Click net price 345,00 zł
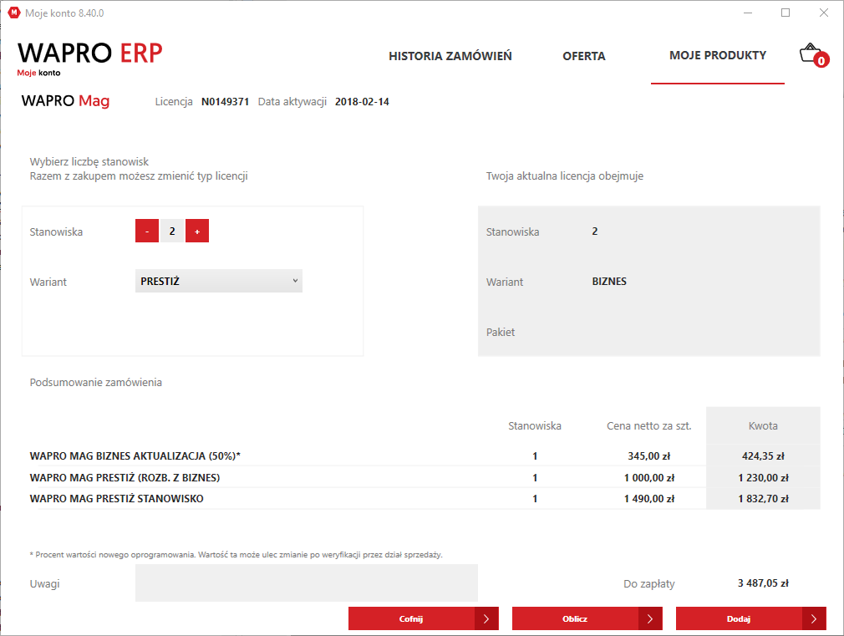 (648, 456)
